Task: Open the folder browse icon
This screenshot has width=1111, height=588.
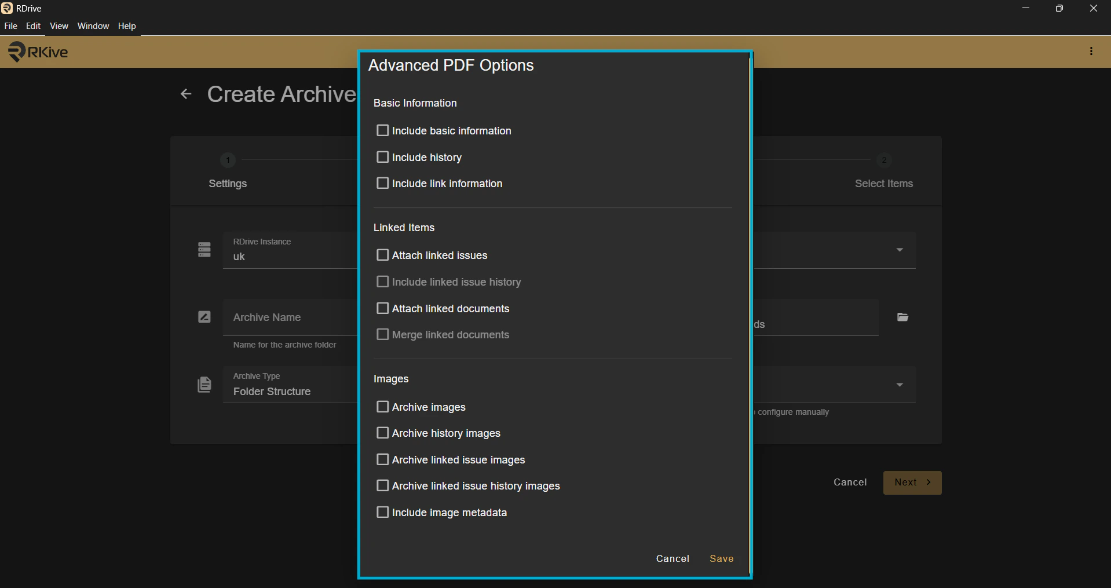Action: [x=902, y=317]
